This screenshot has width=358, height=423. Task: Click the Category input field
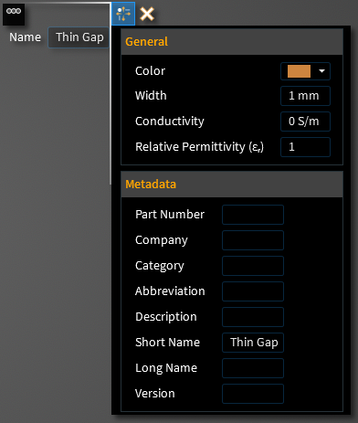253,266
